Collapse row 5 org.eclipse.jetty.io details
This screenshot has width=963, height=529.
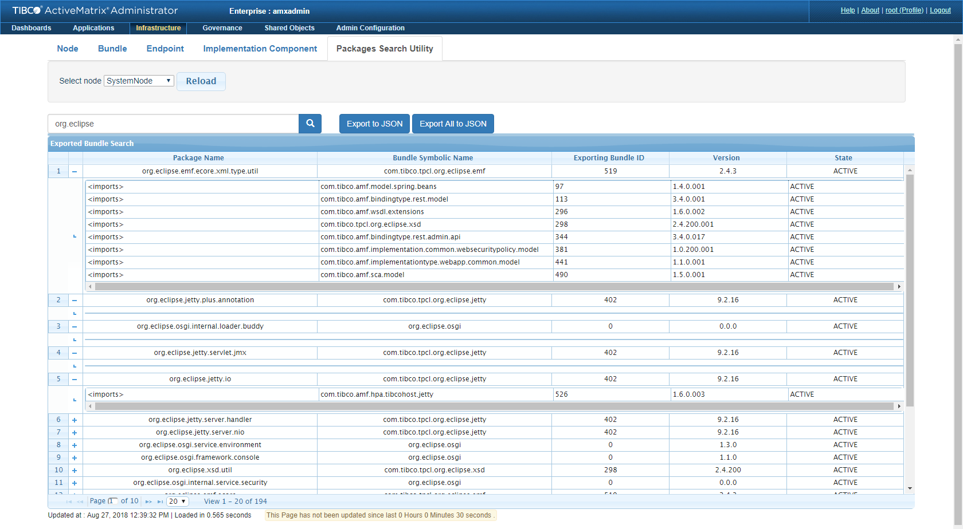75,379
